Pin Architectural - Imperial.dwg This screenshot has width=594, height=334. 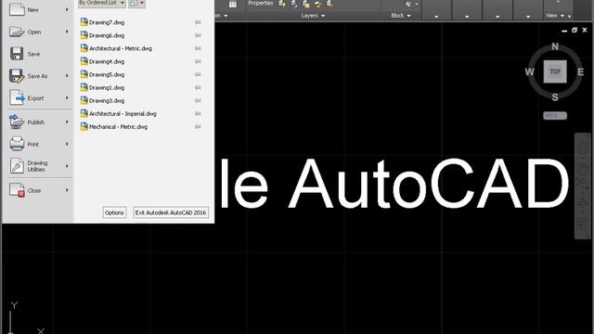coord(198,113)
